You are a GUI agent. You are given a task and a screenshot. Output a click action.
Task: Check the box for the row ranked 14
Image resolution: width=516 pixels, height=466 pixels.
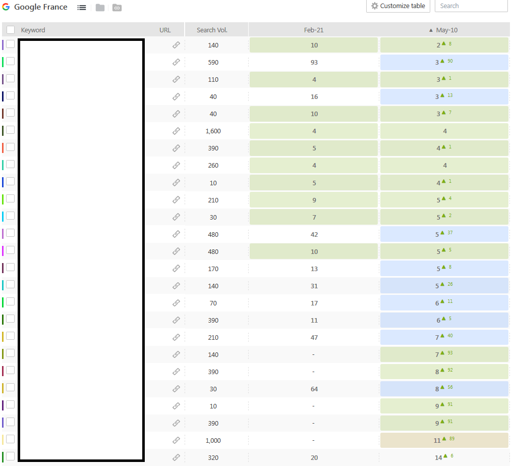pos(11,456)
